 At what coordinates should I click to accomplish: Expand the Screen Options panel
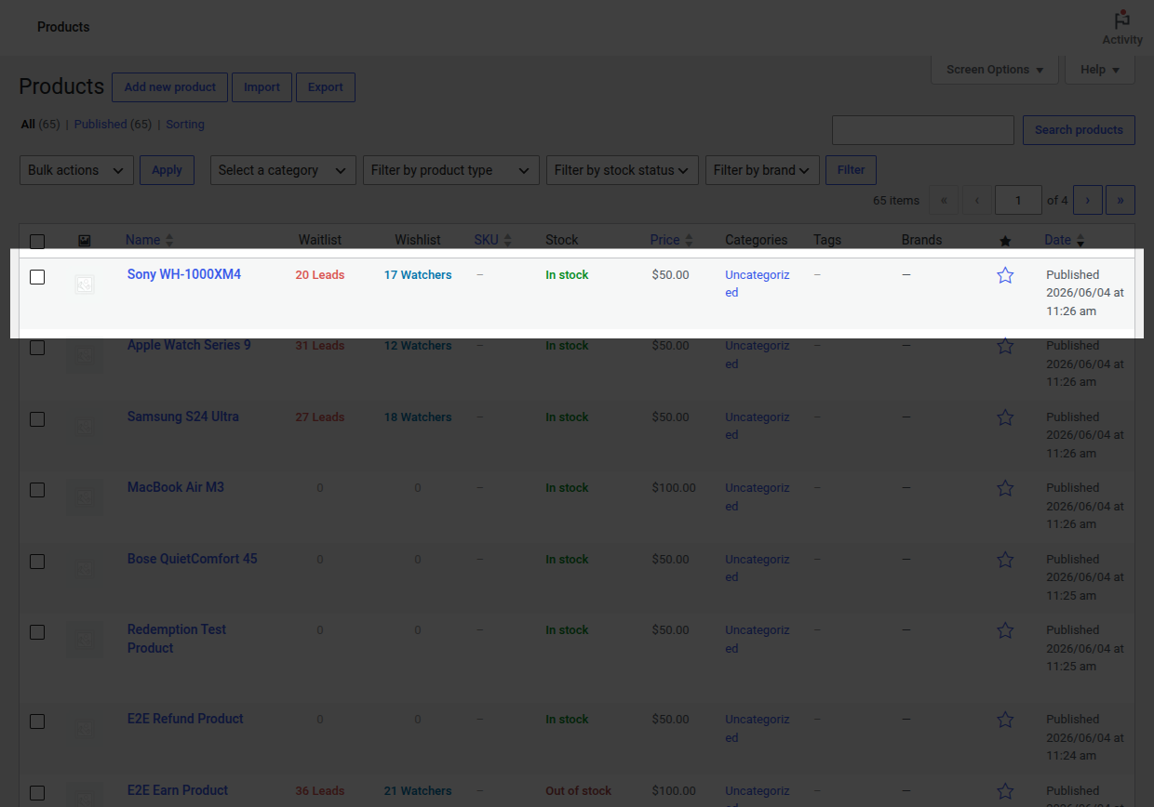coord(995,70)
